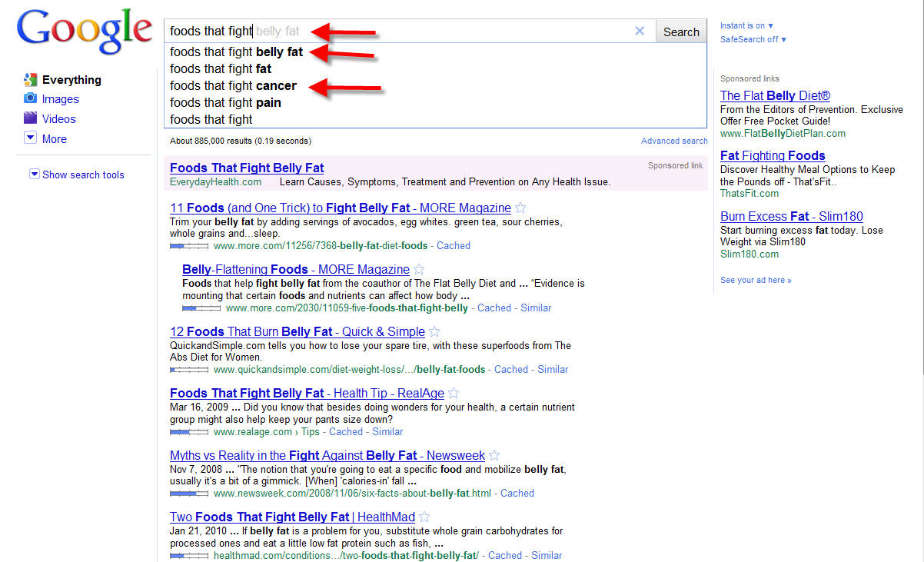
Task: Click the Videos film icon in sidebar
Action: click(x=30, y=118)
